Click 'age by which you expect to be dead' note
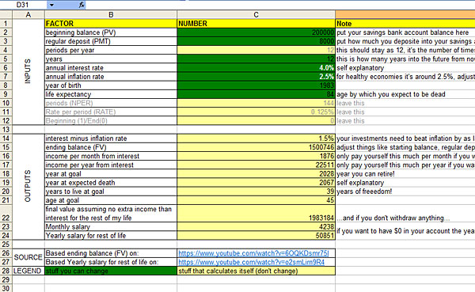The width and height of the screenshot is (475, 292). click(391, 94)
